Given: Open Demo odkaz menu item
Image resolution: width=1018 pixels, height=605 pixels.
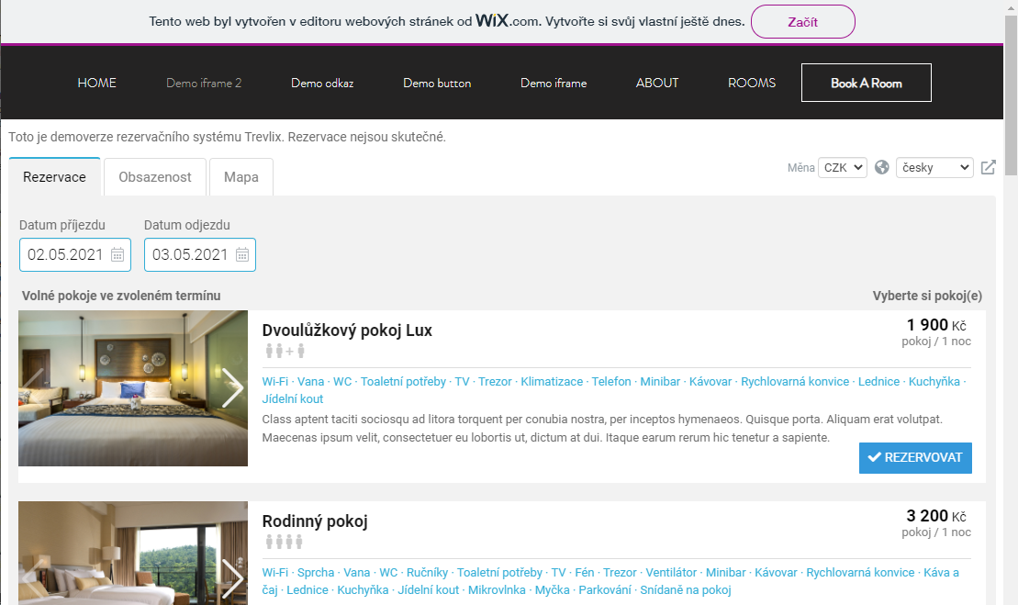Looking at the screenshot, I should (323, 84).
